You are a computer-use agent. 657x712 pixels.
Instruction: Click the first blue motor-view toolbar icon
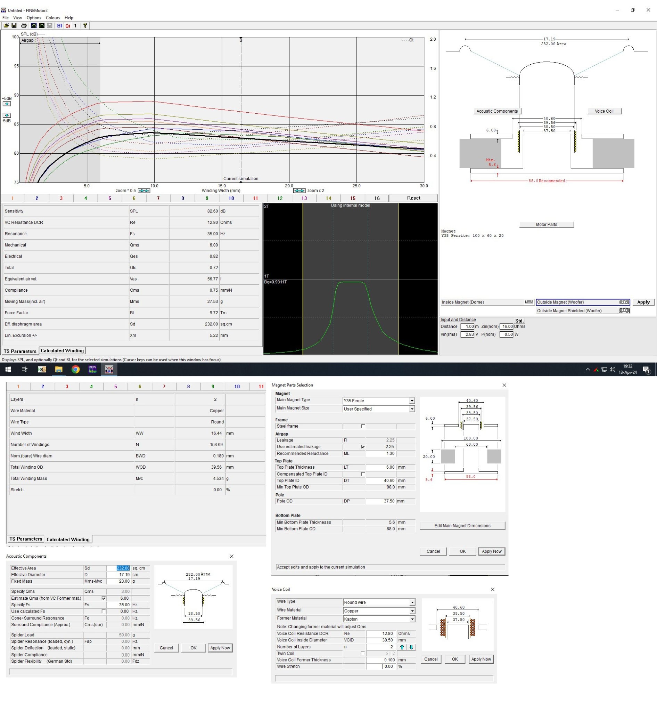[34, 26]
